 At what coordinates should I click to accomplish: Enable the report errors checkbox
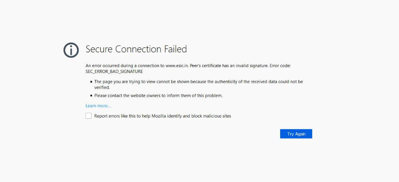[88, 116]
